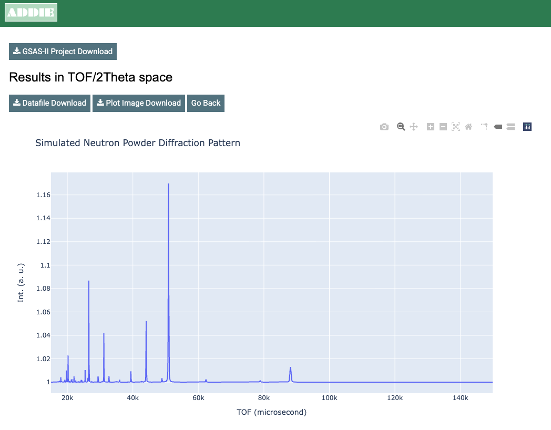Select the chart title text
This screenshot has height=430, width=551.
[x=137, y=142]
